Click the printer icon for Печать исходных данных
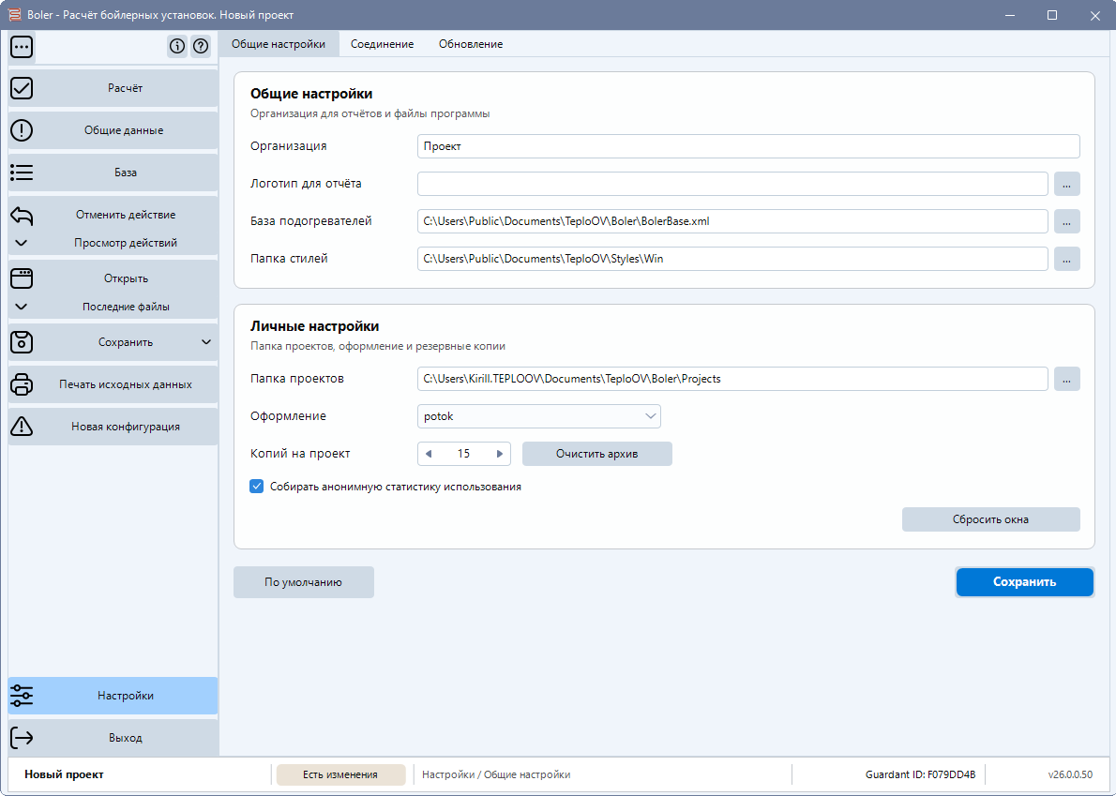 tap(22, 384)
